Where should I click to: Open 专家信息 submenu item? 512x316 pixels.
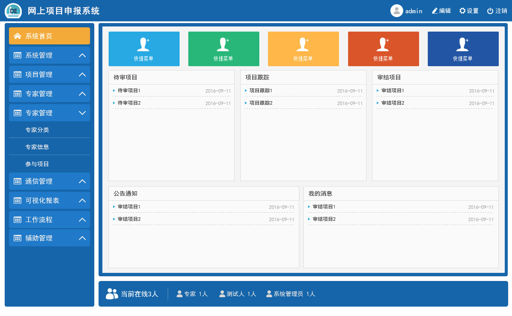[x=37, y=147]
